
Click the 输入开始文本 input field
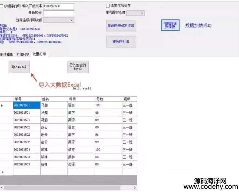coord(58,7)
